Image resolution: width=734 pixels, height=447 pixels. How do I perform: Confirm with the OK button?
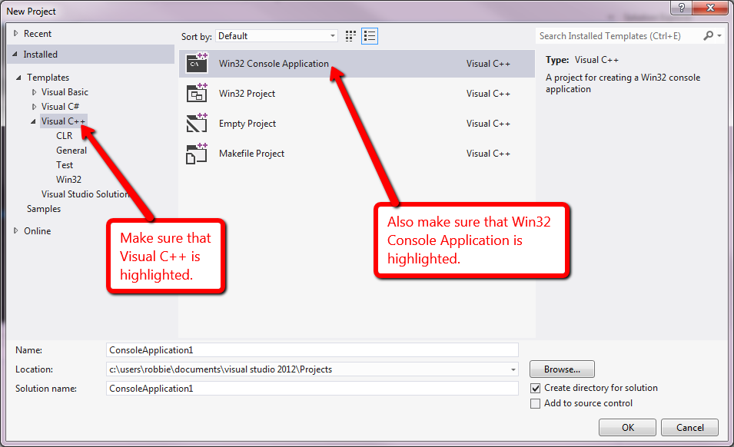628,427
